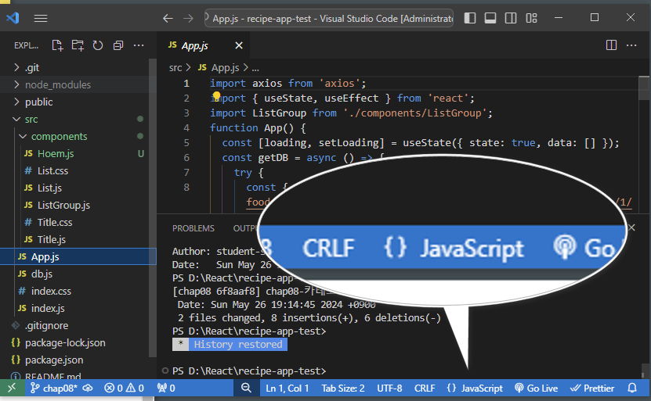Change end of line sequence CRLF

pos(425,388)
